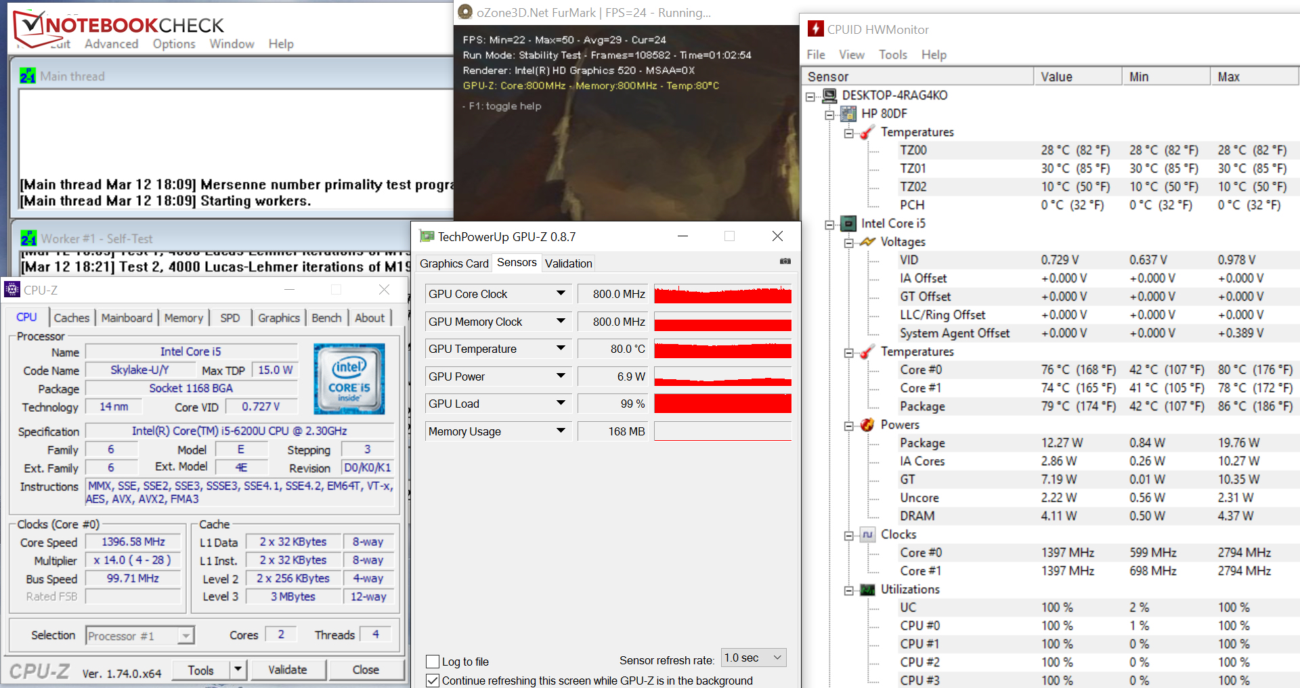Click the Prime95 Main thread window icon
This screenshot has width=1300, height=688.
(x=28, y=76)
